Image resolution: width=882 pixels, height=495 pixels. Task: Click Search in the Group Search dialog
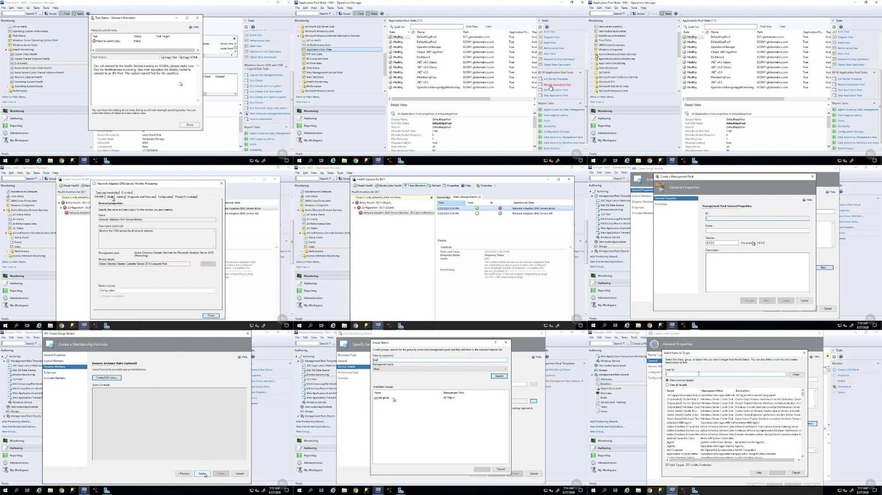499,376
